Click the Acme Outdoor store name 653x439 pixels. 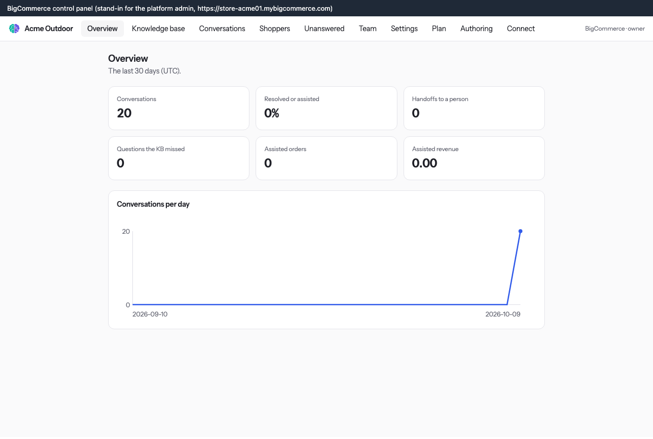48,29
